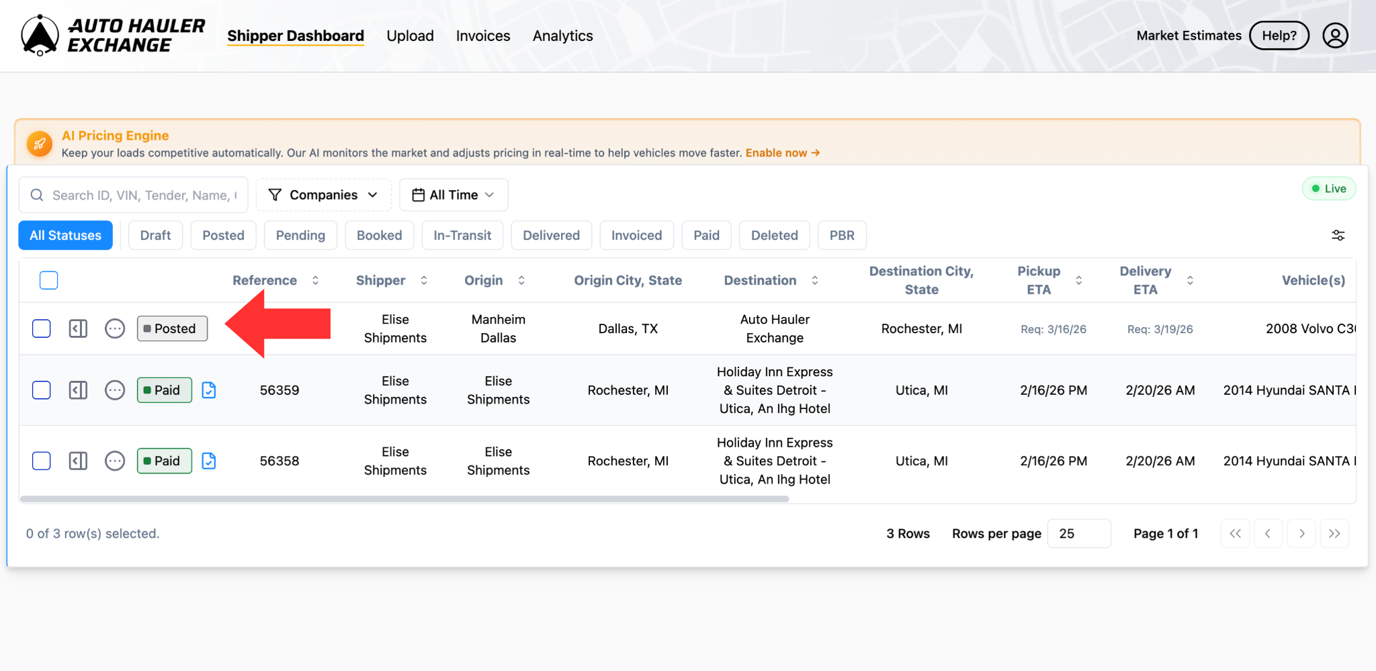Open table column settings icon

coord(1338,235)
